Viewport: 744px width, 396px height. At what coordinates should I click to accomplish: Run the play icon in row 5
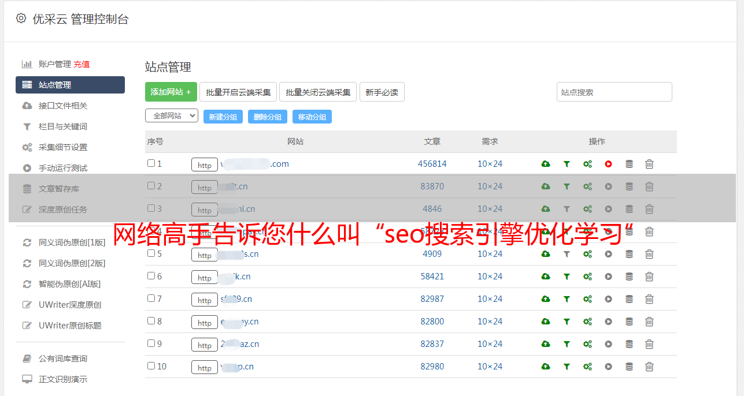[608, 254]
